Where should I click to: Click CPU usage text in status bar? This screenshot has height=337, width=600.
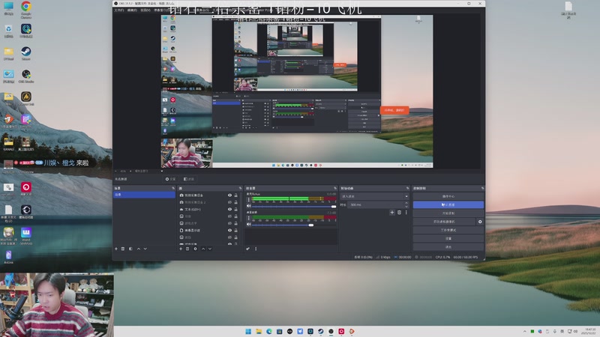click(442, 257)
